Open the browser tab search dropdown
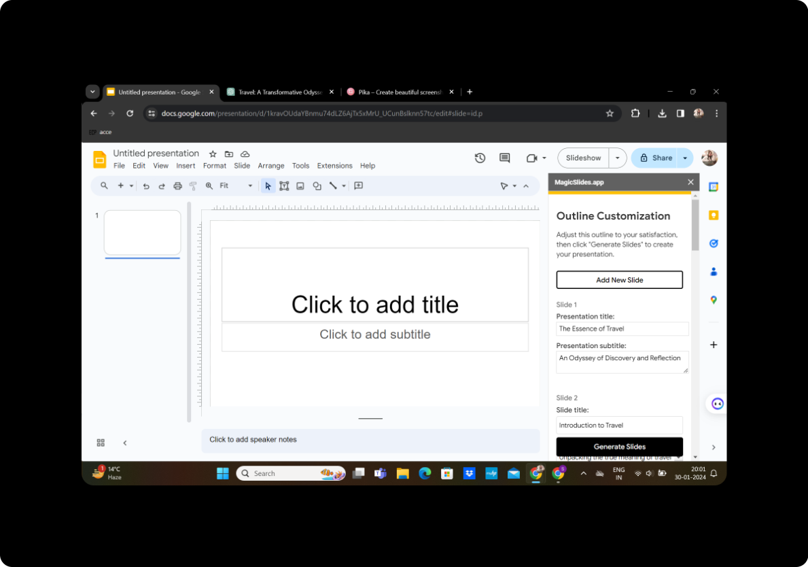This screenshot has width=808, height=567. (x=92, y=92)
